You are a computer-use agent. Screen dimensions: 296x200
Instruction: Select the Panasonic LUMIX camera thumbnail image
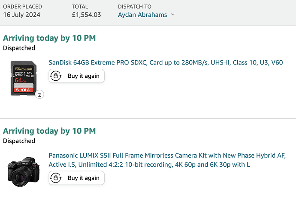[x=24, y=172]
